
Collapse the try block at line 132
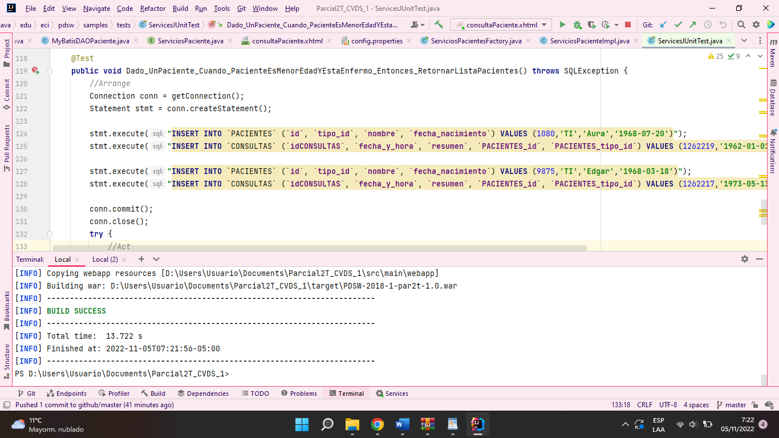click(50, 234)
